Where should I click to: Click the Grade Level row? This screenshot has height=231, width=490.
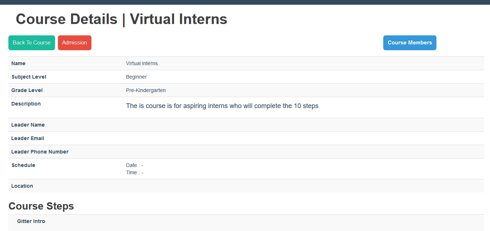coord(27,90)
